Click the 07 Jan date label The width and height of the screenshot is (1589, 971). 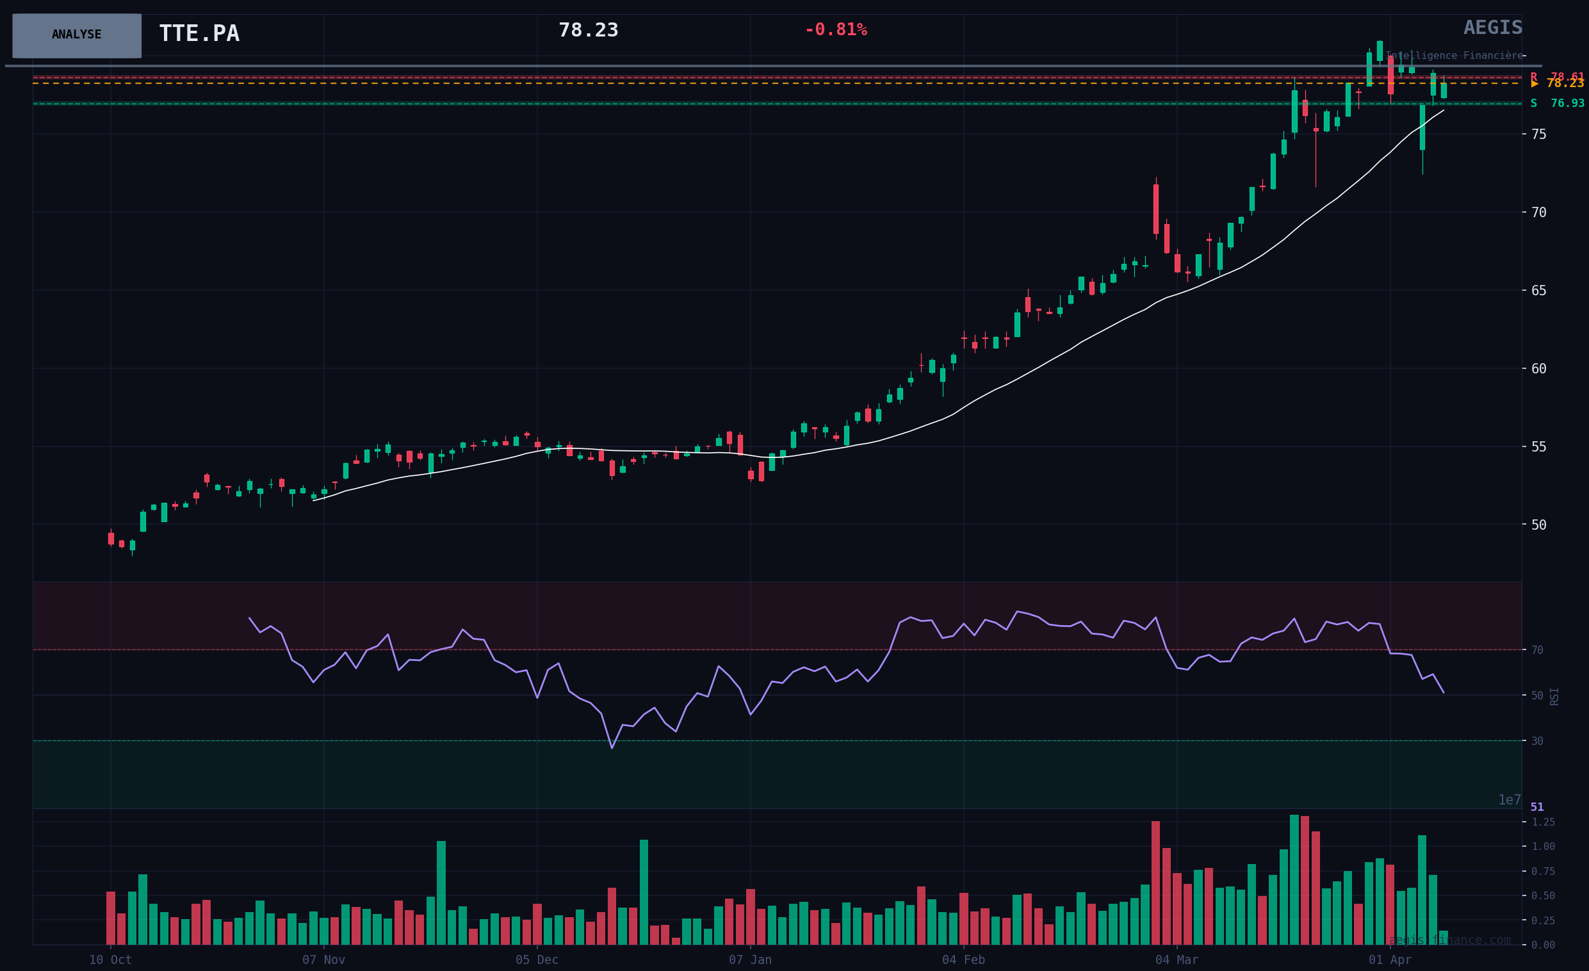coord(750,960)
